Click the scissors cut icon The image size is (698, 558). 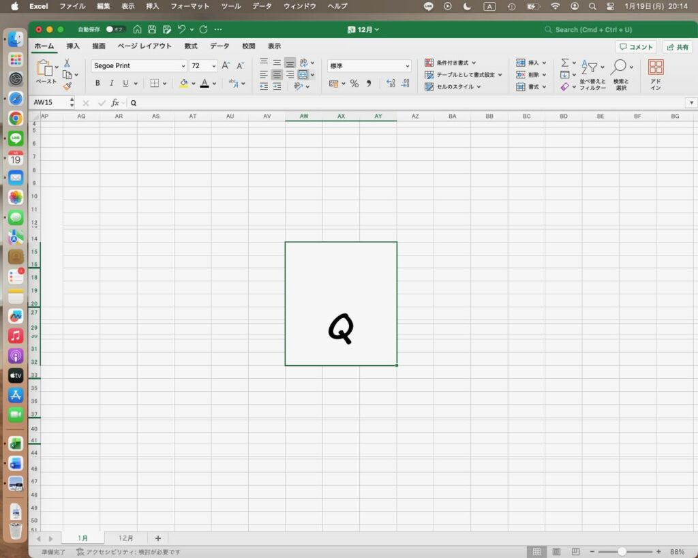pos(67,63)
